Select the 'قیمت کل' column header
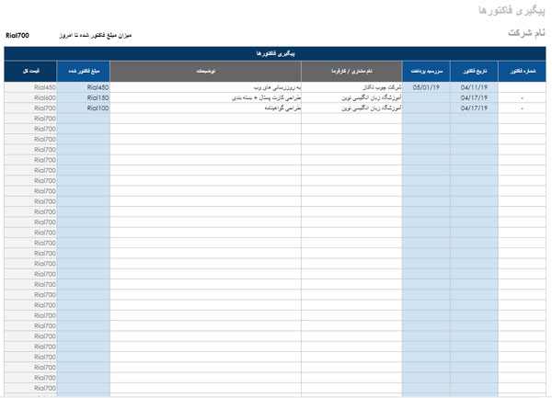552x398 pixels. [x=29, y=71]
